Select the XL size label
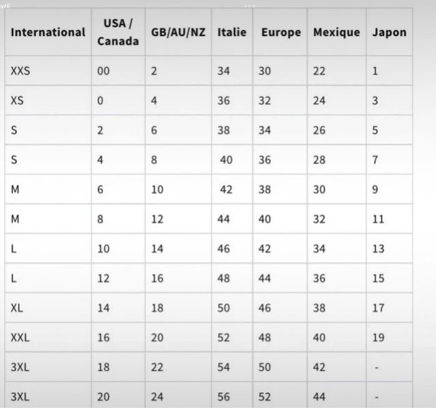The width and height of the screenshot is (436, 408). [17, 308]
